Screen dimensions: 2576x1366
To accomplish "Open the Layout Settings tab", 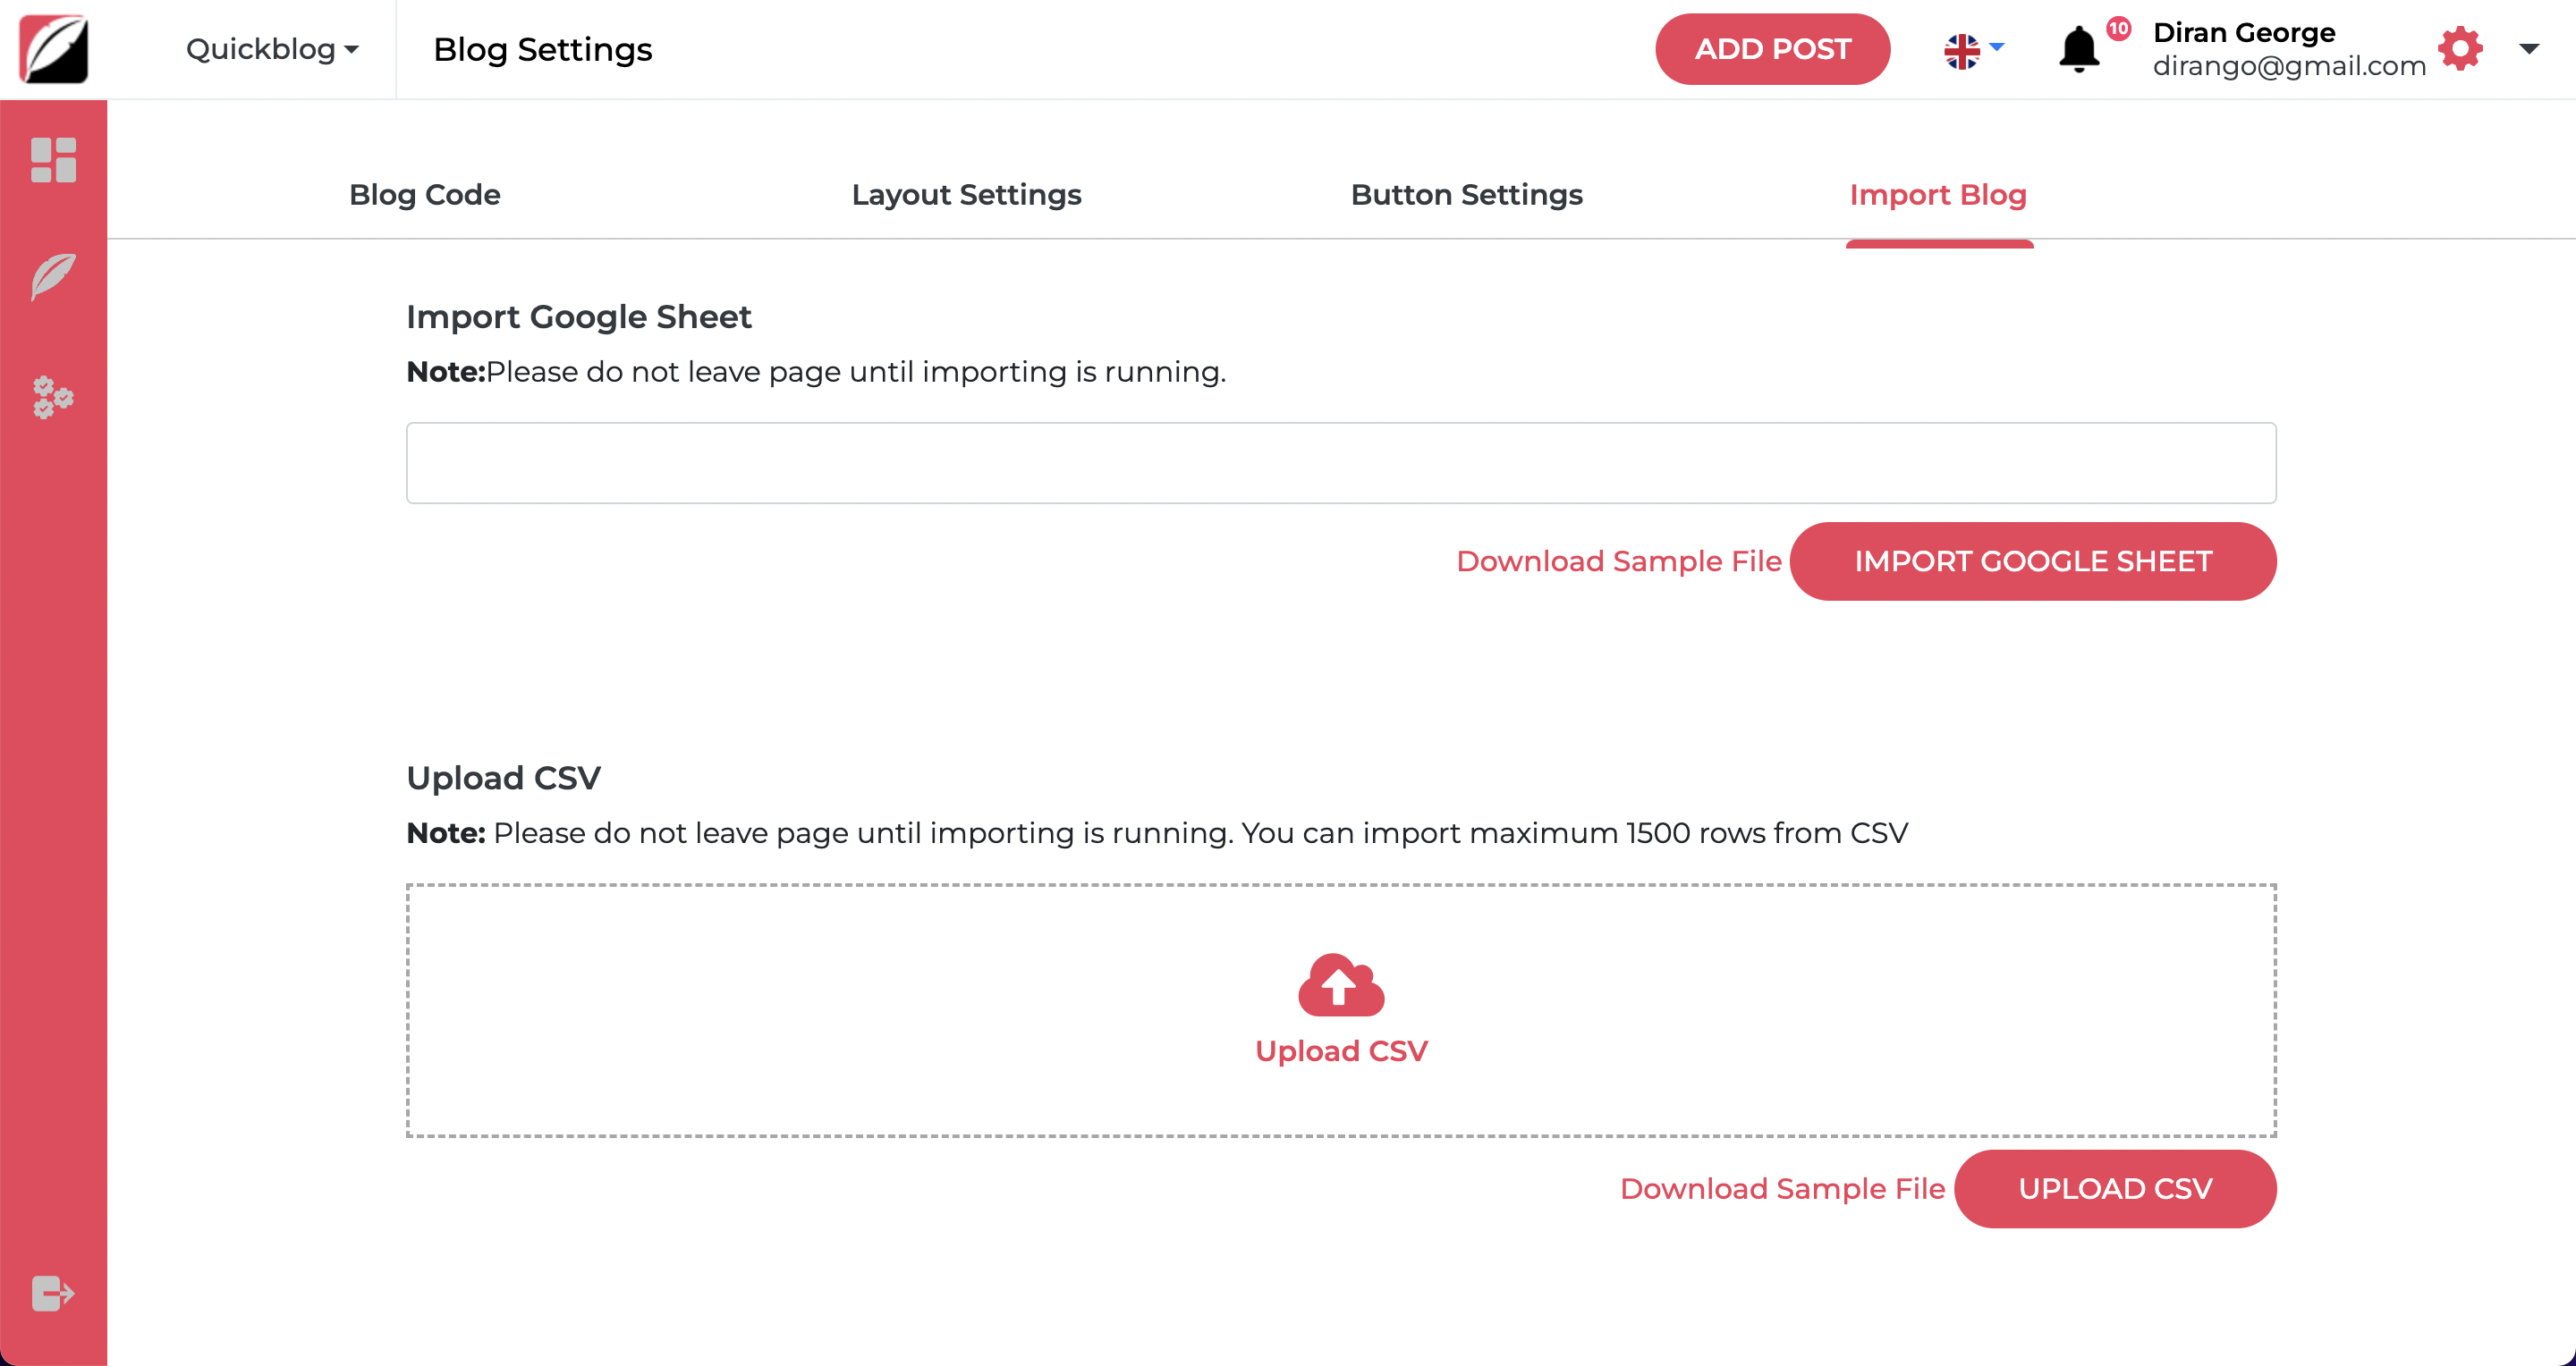I will coord(966,195).
